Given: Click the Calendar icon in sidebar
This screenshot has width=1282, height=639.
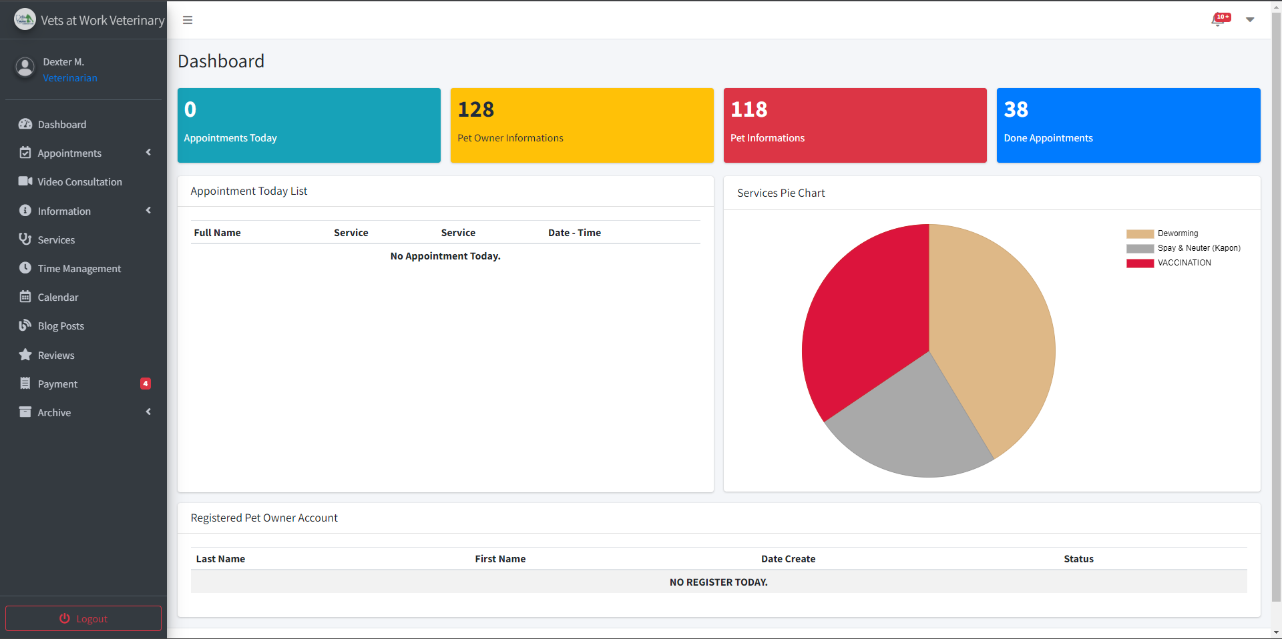Looking at the screenshot, I should pyautogui.click(x=25, y=297).
